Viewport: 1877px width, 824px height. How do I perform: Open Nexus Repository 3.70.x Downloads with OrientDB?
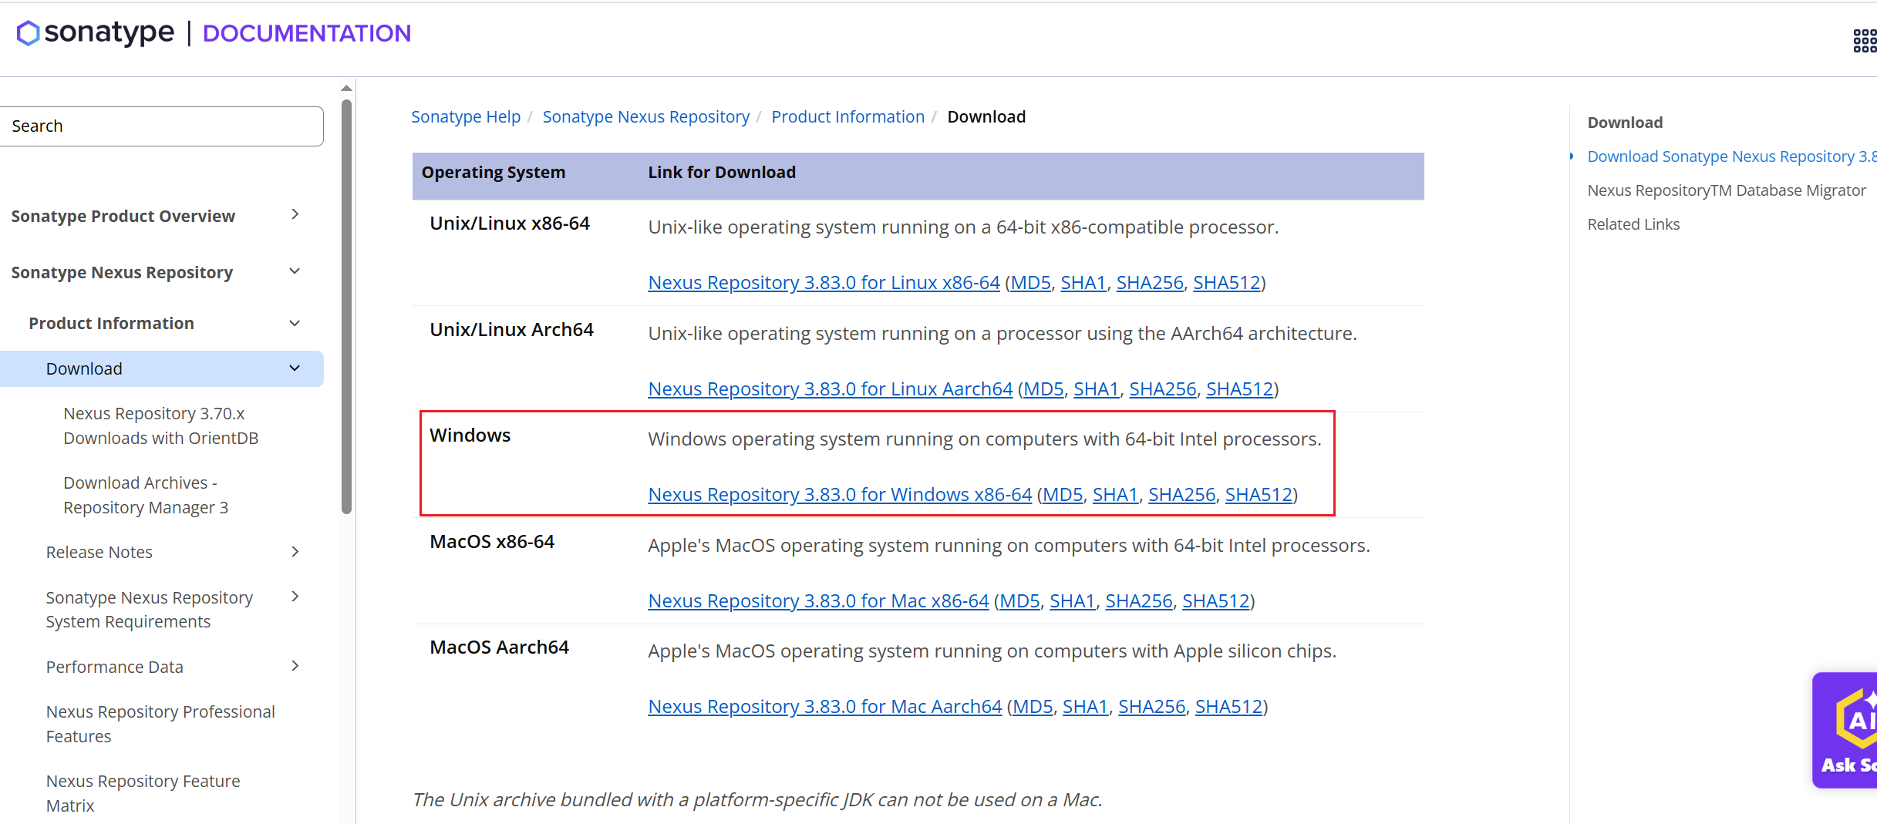161,425
